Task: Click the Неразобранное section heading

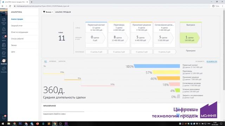Action: pyautogui.click(x=50, y=106)
